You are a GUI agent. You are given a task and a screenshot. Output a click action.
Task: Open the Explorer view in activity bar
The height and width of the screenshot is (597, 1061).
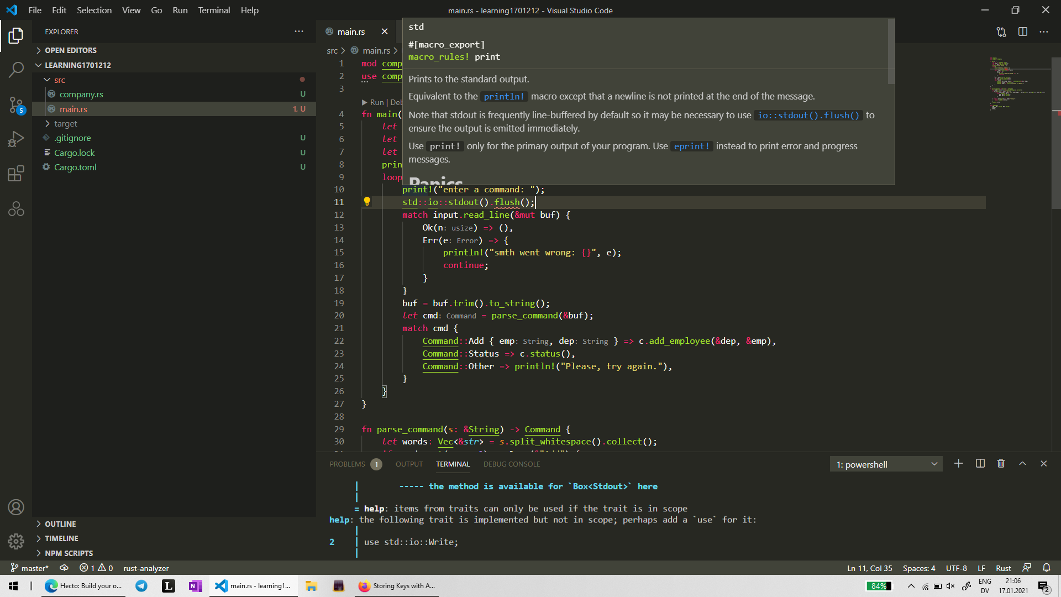coord(16,36)
